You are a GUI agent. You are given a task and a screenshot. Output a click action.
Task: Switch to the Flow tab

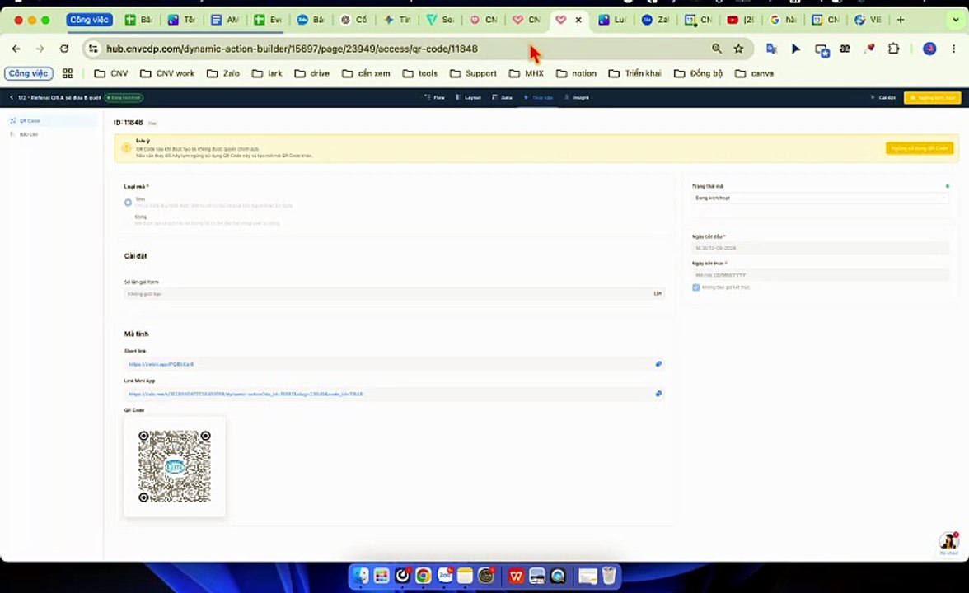coord(434,97)
